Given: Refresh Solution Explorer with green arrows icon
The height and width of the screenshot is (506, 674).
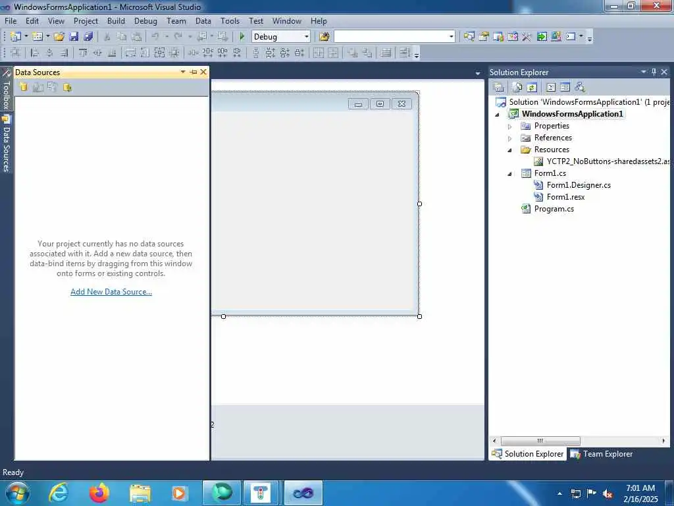Looking at the screenshot, I should 532,88.
